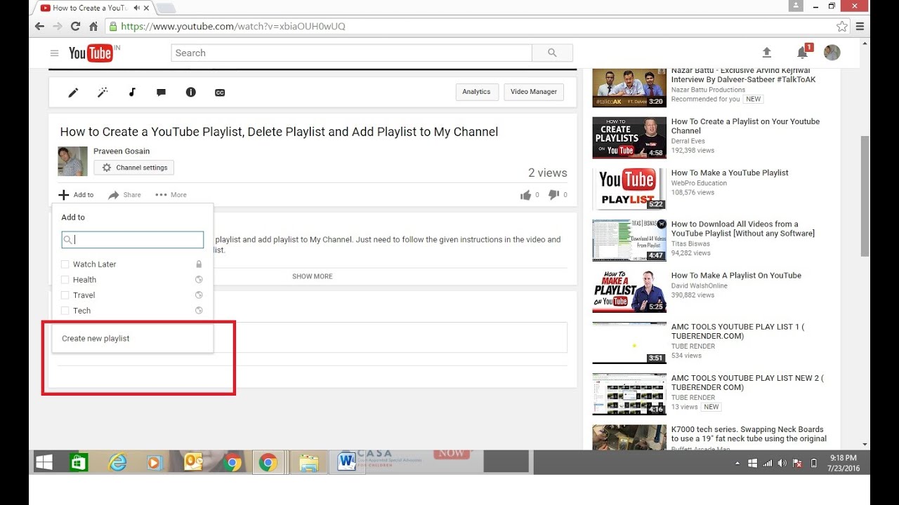The width and height of the screenshot is (899, 505).
Task: Click the music note Audio icon
Action: tap(132, 93)
